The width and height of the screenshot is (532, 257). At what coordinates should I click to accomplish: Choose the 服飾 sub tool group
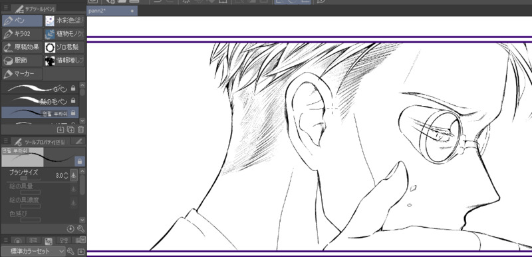(x=23, y=61)
